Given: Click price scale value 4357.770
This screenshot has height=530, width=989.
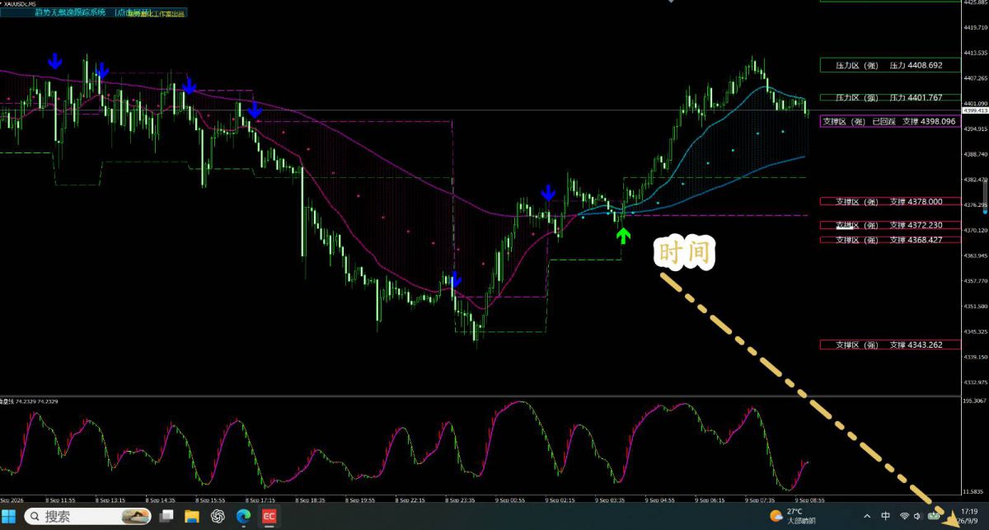Looking at the screenshot, I should tap(975, 281).
